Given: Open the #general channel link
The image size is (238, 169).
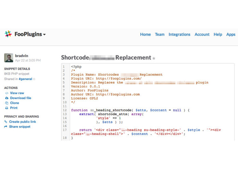Looking at the screenshot, I should coord(25,79).
